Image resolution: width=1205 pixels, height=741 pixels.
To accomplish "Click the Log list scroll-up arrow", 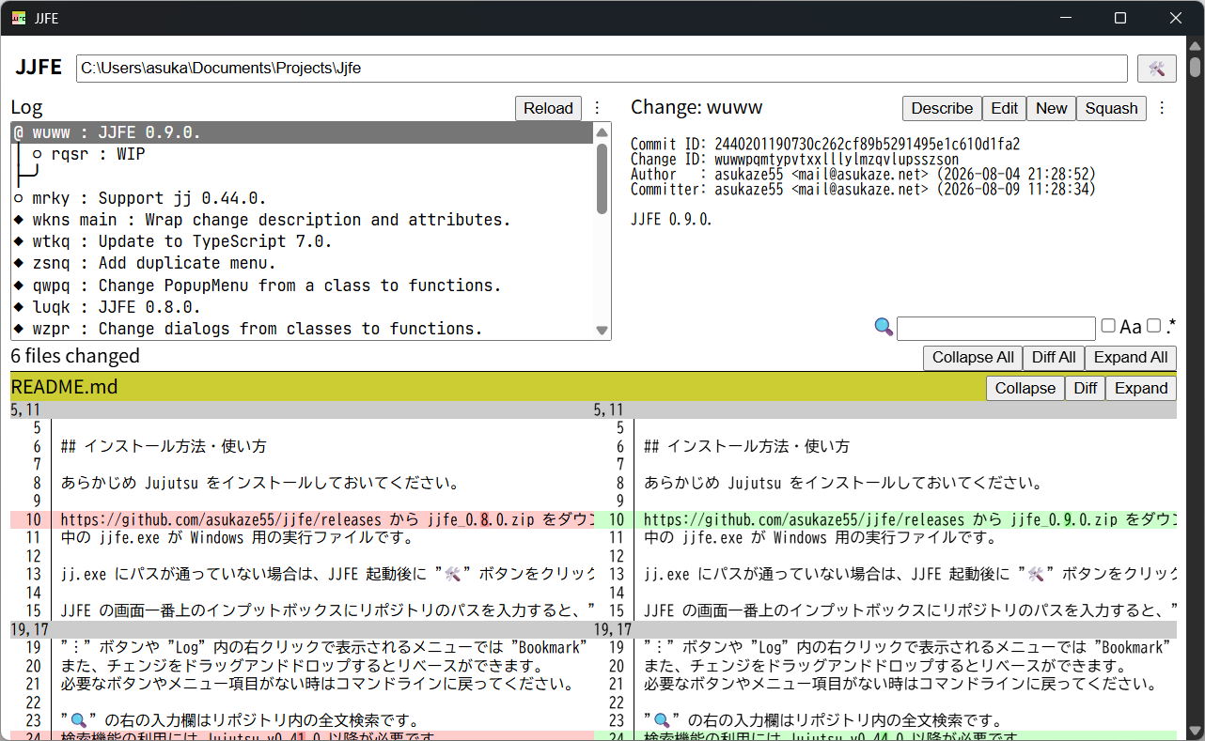I will coord(602,131).
